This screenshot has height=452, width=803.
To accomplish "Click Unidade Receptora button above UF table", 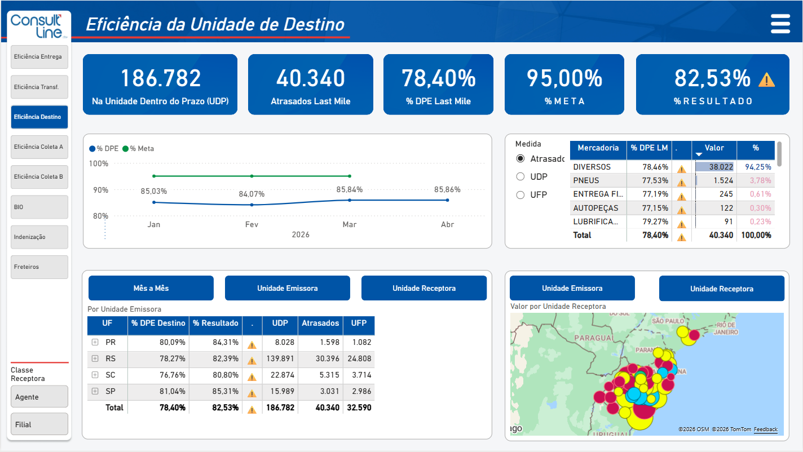I will coord(424,288).
